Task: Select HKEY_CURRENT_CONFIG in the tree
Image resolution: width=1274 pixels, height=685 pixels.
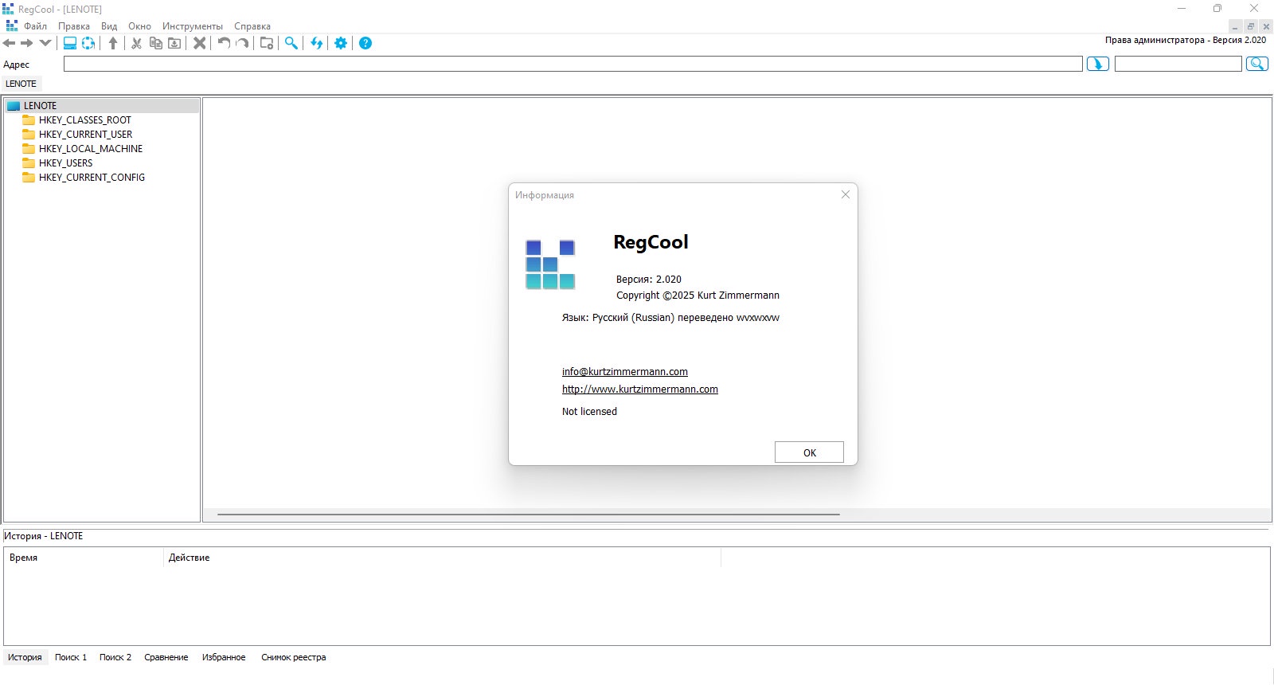Action: tap(92, 178)
